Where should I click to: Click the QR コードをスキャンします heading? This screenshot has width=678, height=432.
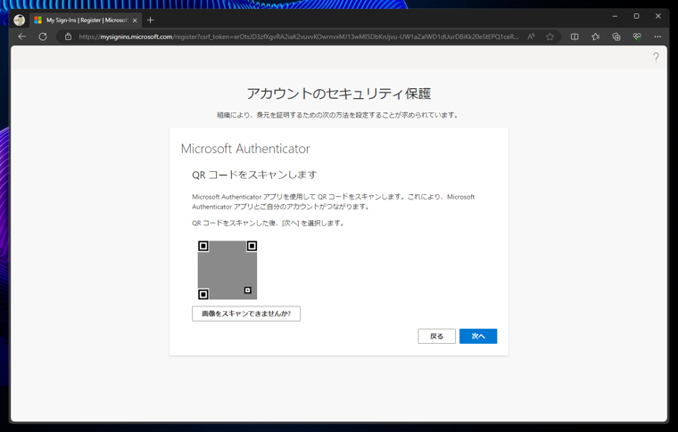pos(254,175)
